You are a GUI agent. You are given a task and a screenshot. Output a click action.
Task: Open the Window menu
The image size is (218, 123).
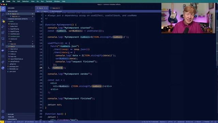point(57,1)
